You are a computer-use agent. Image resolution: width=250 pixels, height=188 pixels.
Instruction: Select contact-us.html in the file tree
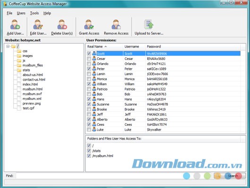pos(34,80)
